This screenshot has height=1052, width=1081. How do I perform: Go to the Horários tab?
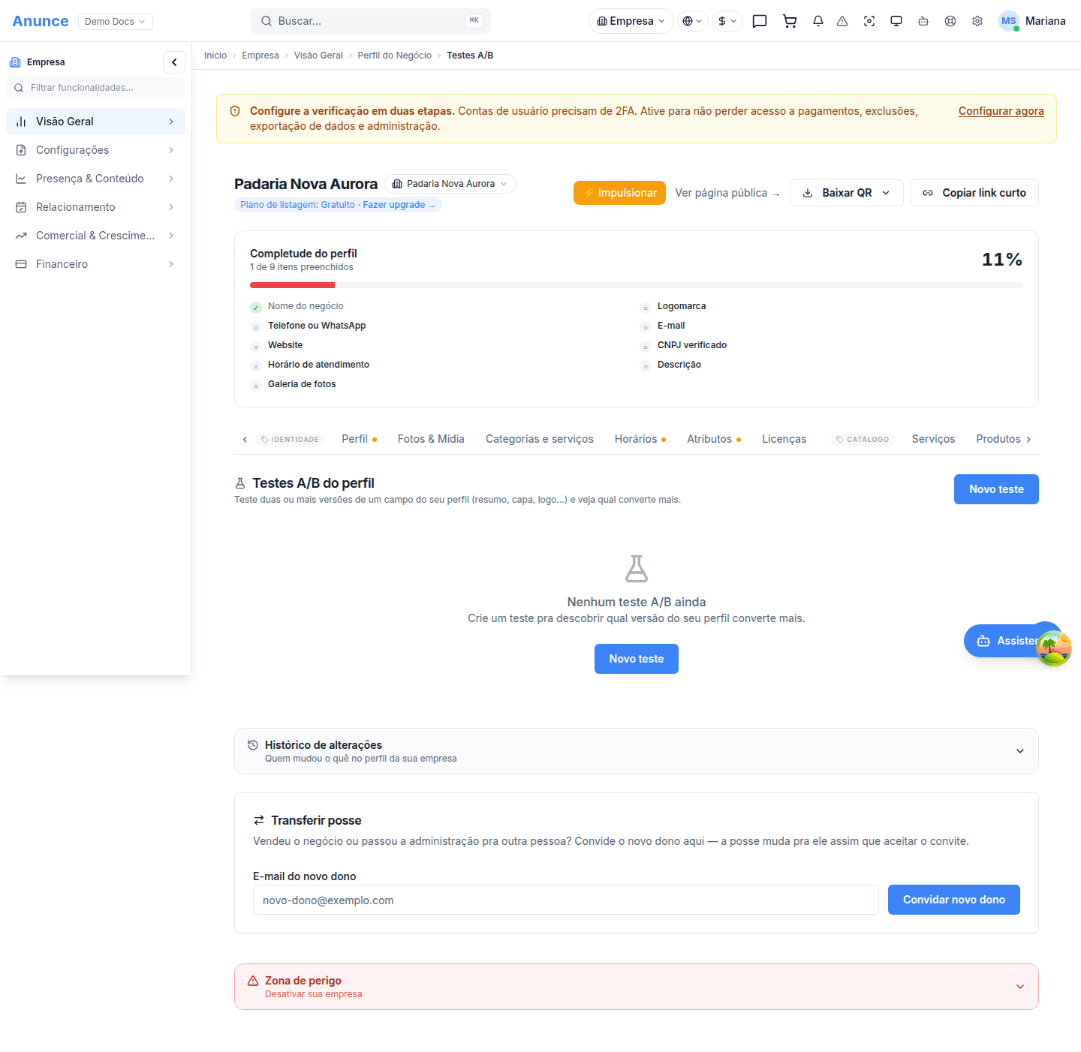point(640,439)
